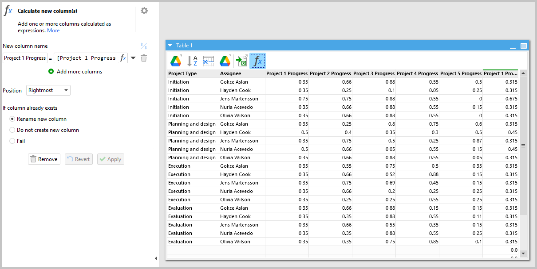Click the Apply button
537x269 pixels.
coord(111,159)
